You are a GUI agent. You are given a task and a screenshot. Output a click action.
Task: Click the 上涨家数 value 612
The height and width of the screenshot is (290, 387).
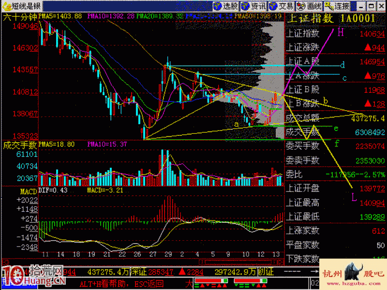[x=379, y=231]
